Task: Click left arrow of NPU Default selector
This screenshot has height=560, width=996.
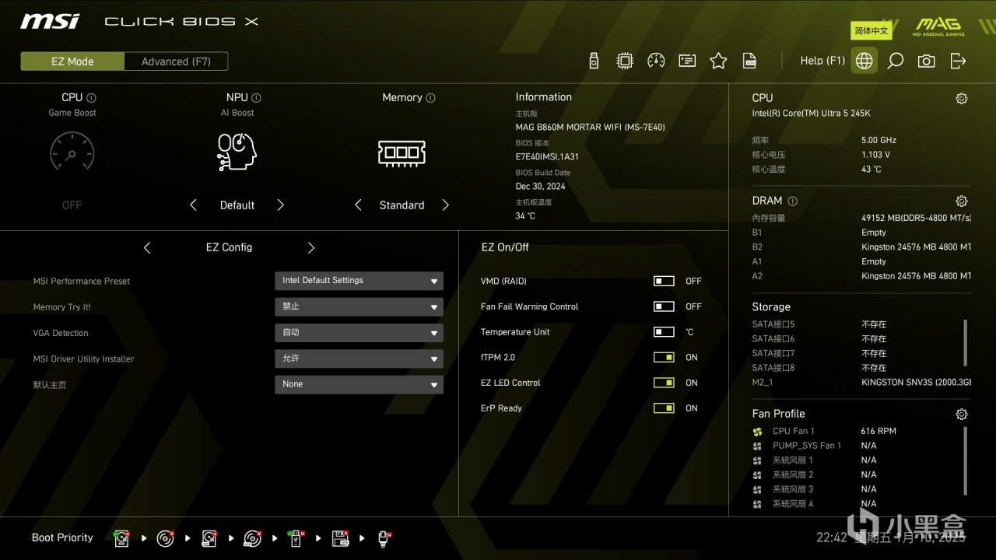Action: [193, 205]
